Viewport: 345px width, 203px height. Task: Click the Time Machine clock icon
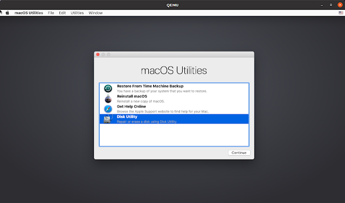click(x=108, y=89)
